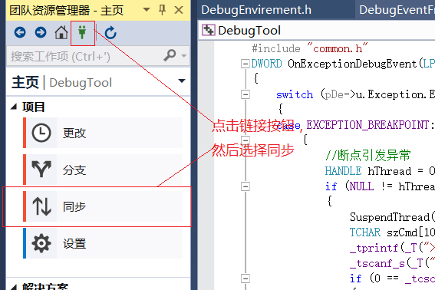The image size is (435, 290).
Task: Click the _tprintf call line
Action: click(x=392, y=248)
